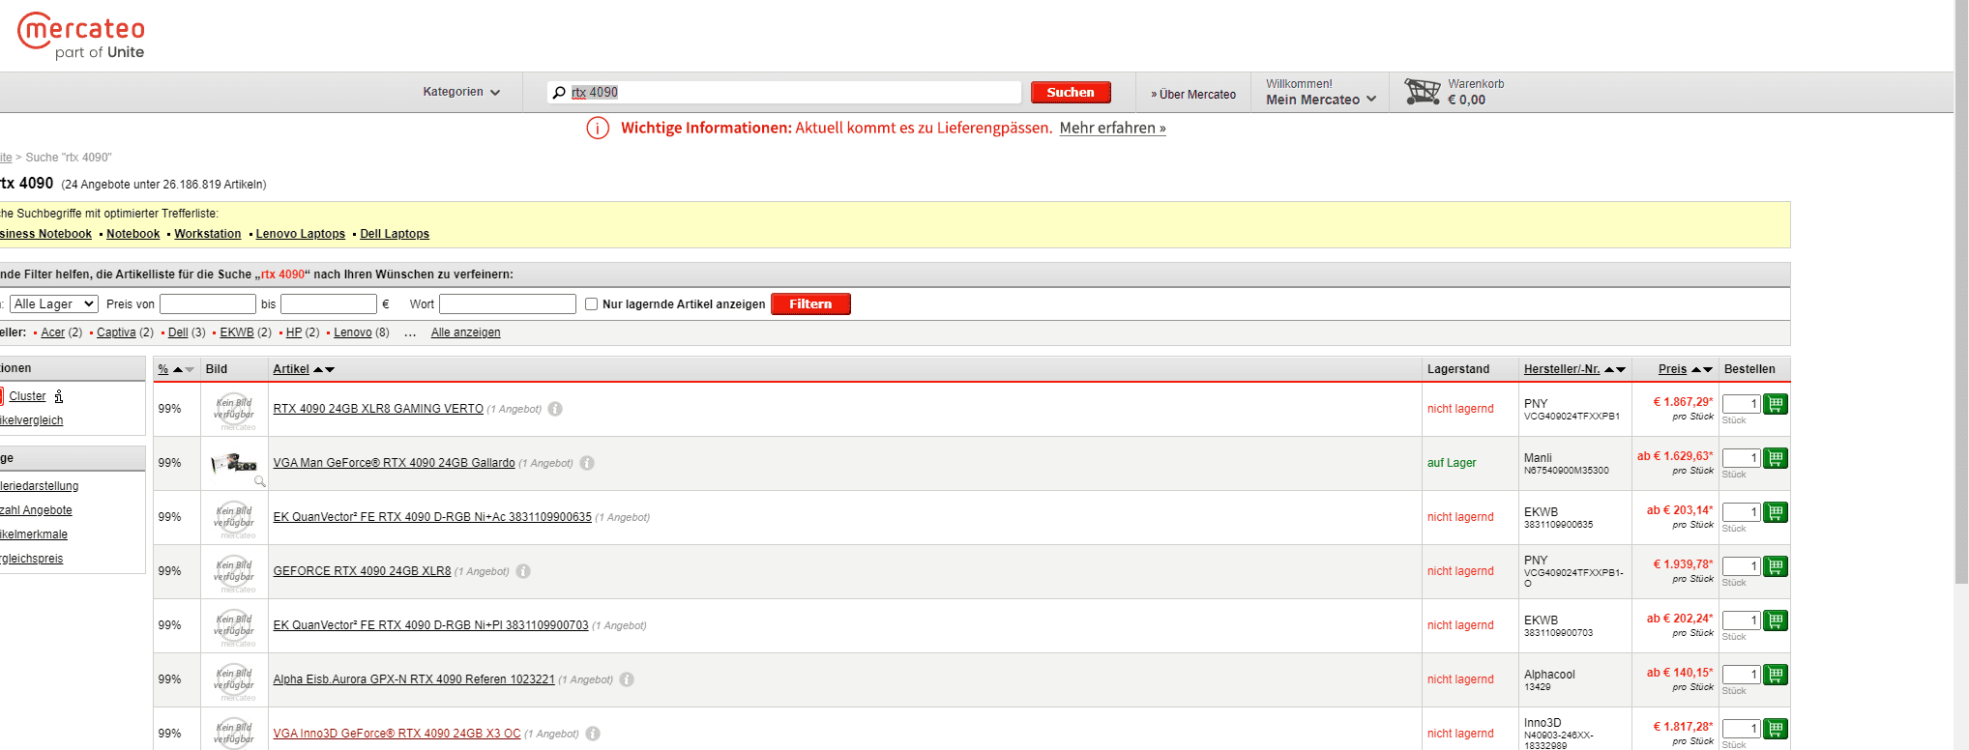Open Alpha Eisb.Aurora GPX-N article
This screenshot has height=750, width=1969.
(x=414, y=679)
